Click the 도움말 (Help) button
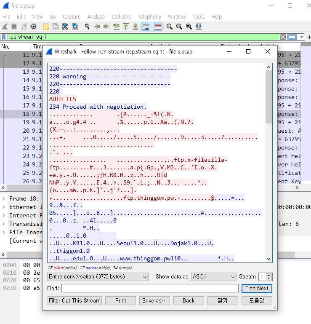This screenshot has height=324, width=311. [x=257, y=300]
